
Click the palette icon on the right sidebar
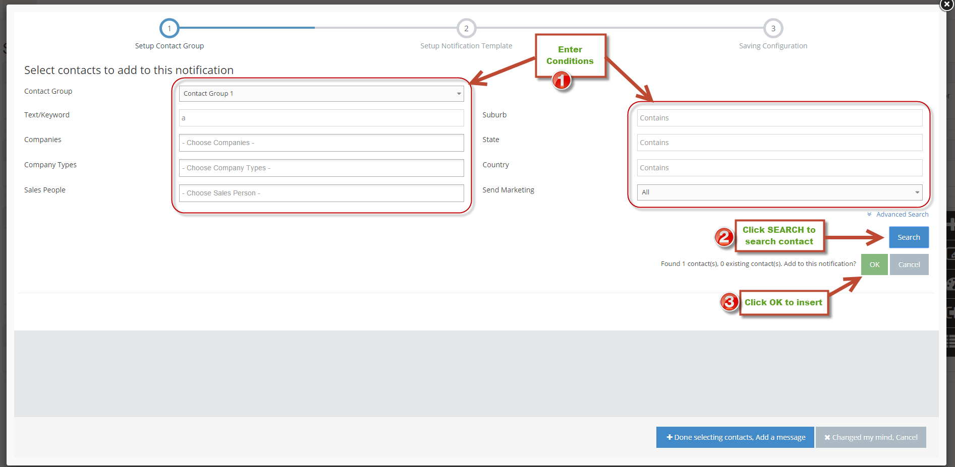point(950,284)
